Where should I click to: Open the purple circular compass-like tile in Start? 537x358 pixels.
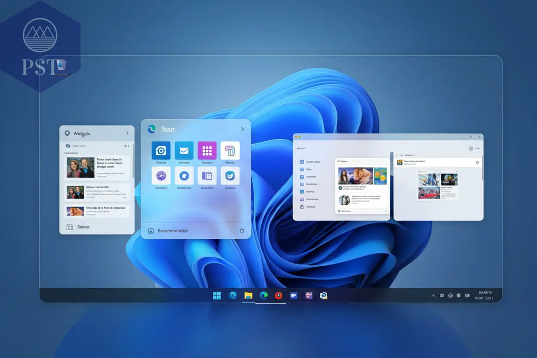coord(161,176)
